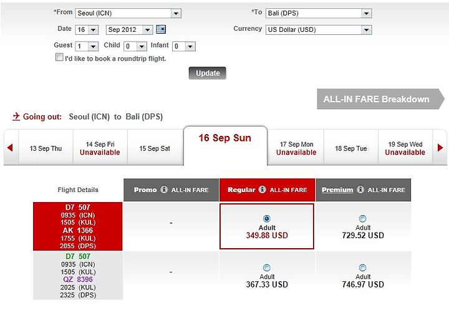Select the 18 Sep Tue date tab
The height and width of the screenshot is (318, 449).
(350, 148)
